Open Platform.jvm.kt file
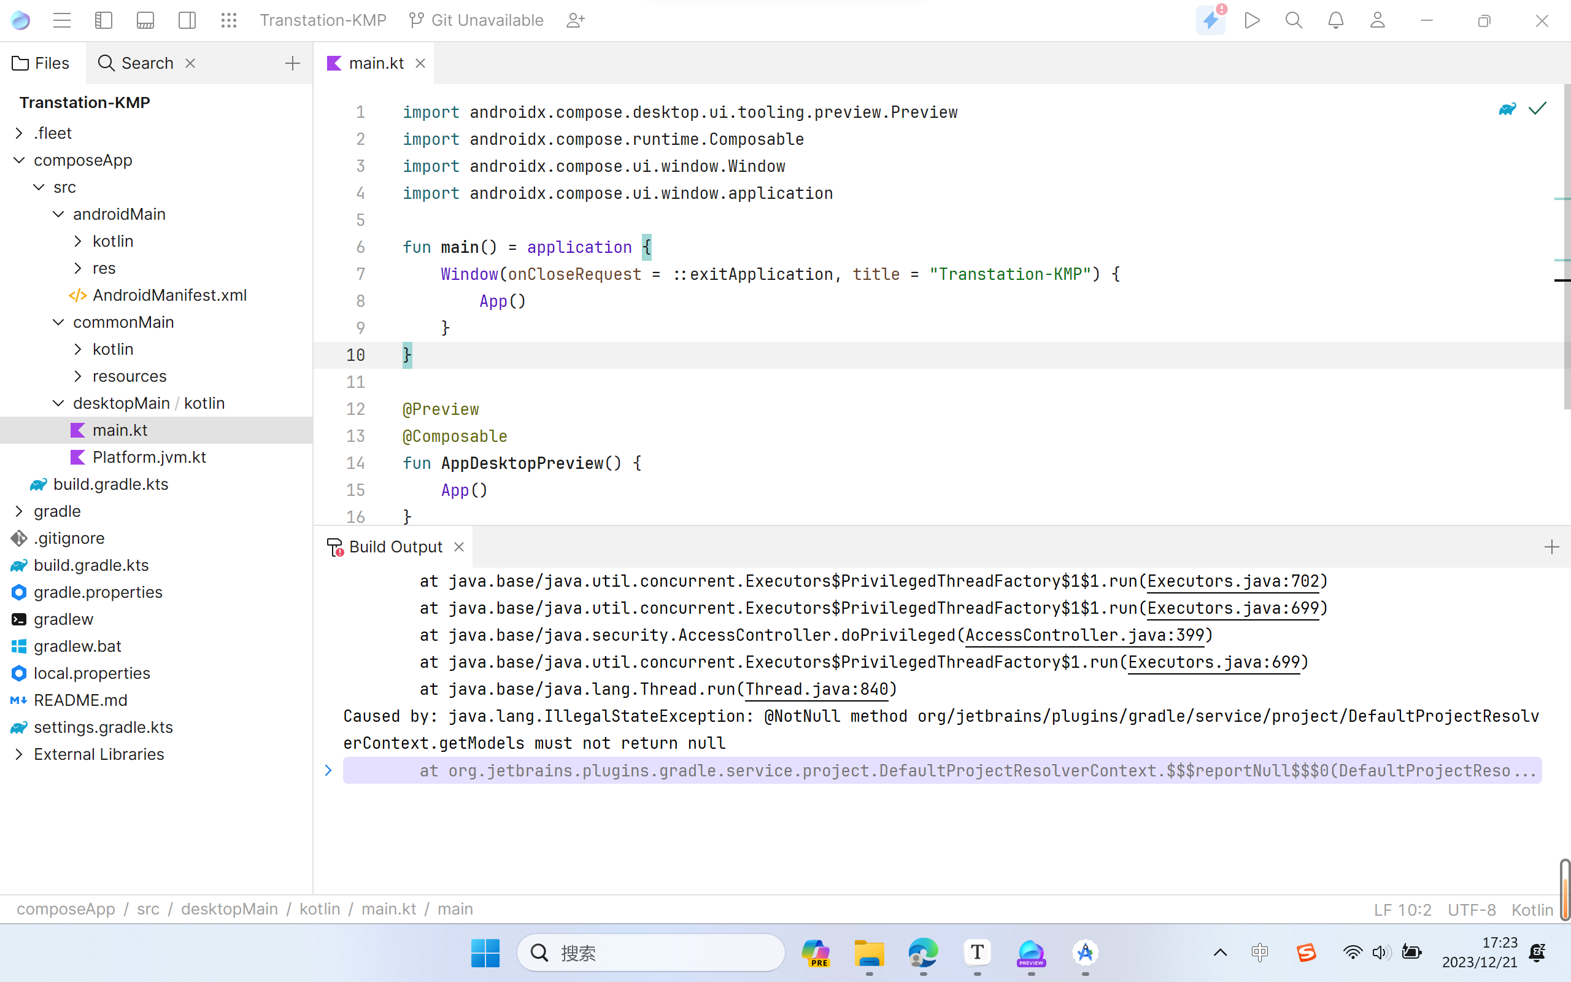1571x982 pixels. 137,457
